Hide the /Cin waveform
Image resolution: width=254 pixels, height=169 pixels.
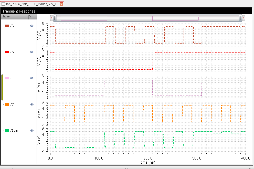(x=32, y=104)
